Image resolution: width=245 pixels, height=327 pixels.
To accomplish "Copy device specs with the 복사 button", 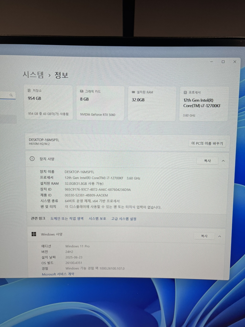I will point(207,161).
